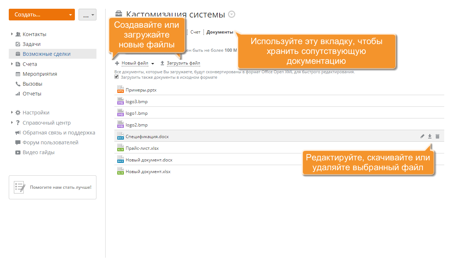Open Контакты in the sidebar
This screenshot has height=258, width=453.
(x=34, y=34)
